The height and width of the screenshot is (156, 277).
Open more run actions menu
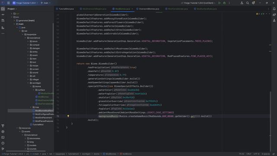[x=229, y=3]
